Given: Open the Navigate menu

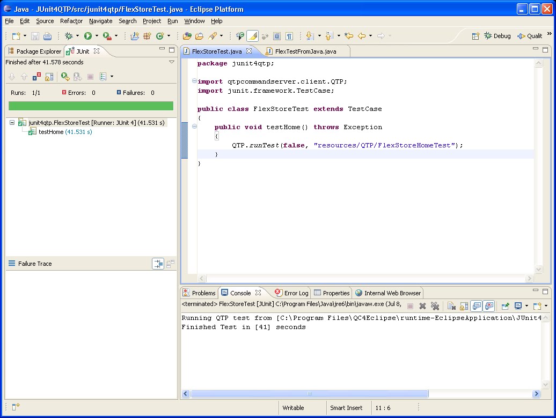Looking at the screenshot, I should pos(101,21).
